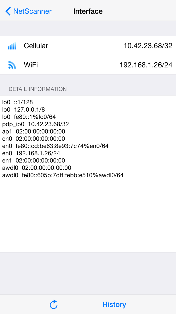
Task: Open the History view
Action: click(x=114, y=304)
